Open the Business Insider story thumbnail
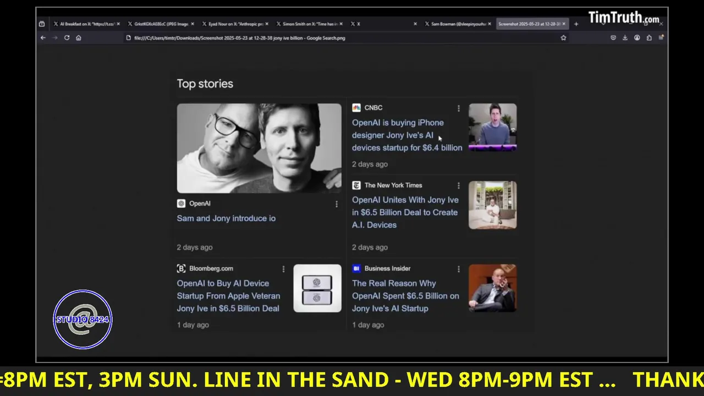The height and width of the screenshot is (396, 704). 492,288
